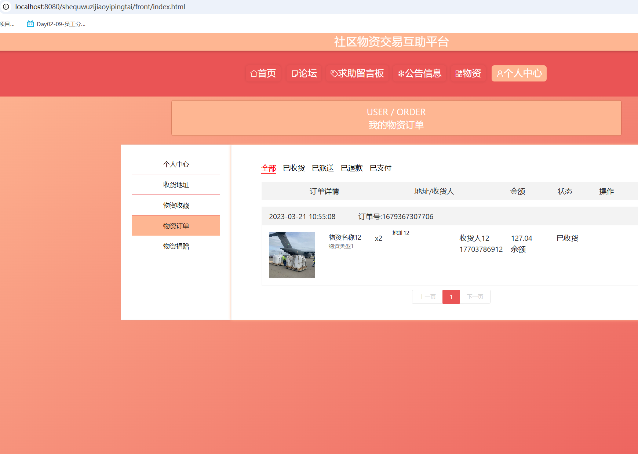Image resolution: width=638 pixels, height=454 pixels.
Task: Switch to the 已派送 orders tab
Action: [x=323, y=168]
